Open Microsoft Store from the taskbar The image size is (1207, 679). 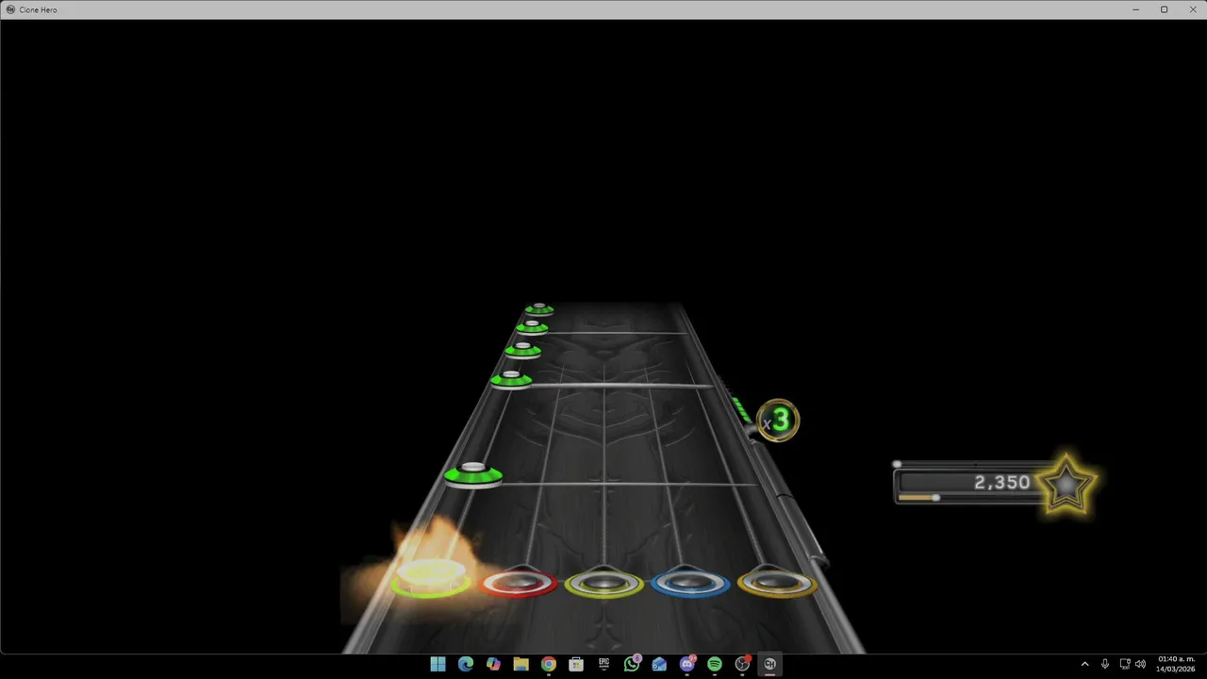(576, 664)
